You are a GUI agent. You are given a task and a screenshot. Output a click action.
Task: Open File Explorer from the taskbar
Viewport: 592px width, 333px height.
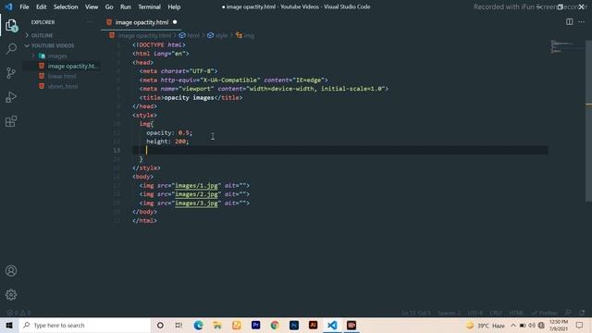[x=217, y=326]
